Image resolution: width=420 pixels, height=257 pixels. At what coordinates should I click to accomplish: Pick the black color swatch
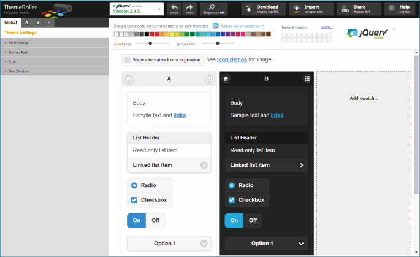click(147, 34)
